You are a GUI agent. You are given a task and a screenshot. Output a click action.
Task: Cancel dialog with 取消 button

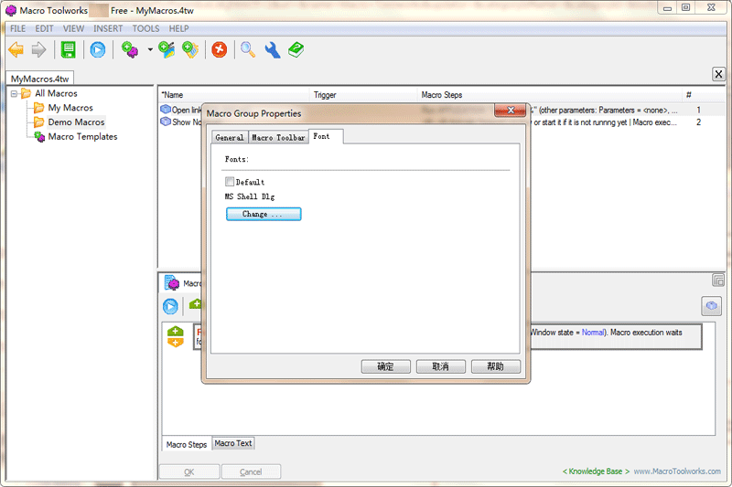pyautogui.click(x=441, y=366)
